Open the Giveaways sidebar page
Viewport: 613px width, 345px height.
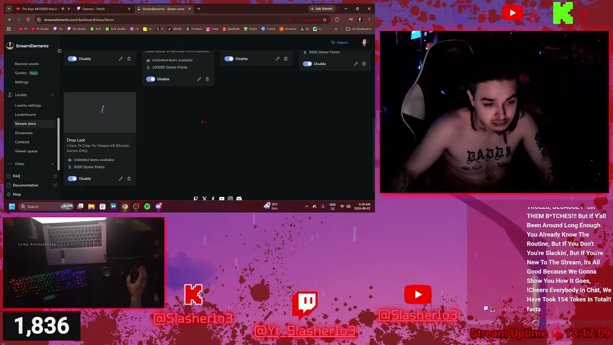tap(23, 133)
